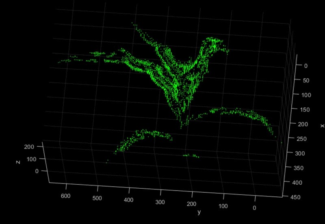Click the 500 tick on y-axis
This screenshot has width=325, height=224.
coord(97,199)
